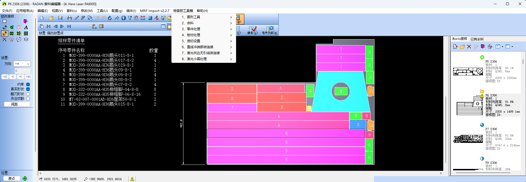Screen dimensions: 526x182
Task: Go to first nest arrow icon
Action: pos(49,26)
